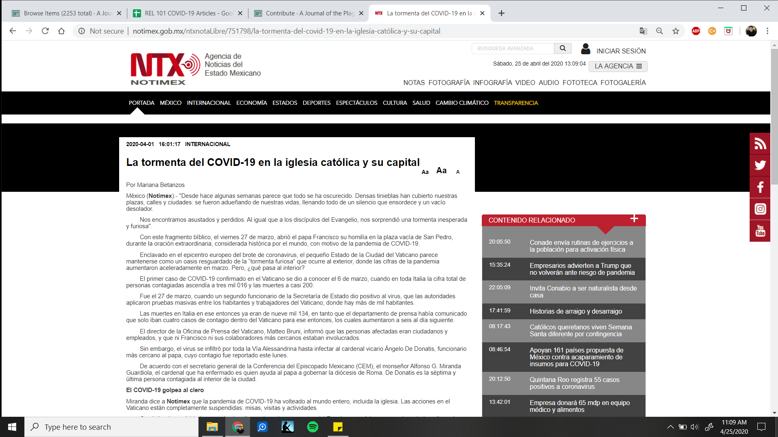Open 'Historias de arraigo y desarraigo' related article

click(x=575, y=311)
